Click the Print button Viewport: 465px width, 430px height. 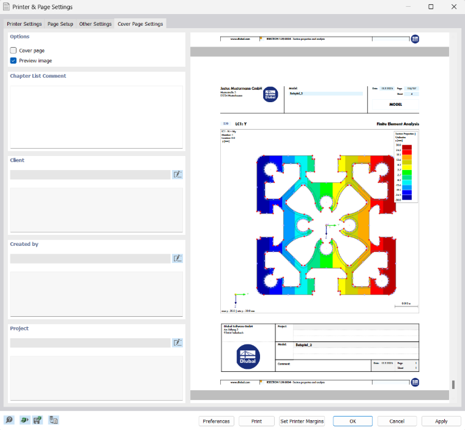(x=256, y=421)
